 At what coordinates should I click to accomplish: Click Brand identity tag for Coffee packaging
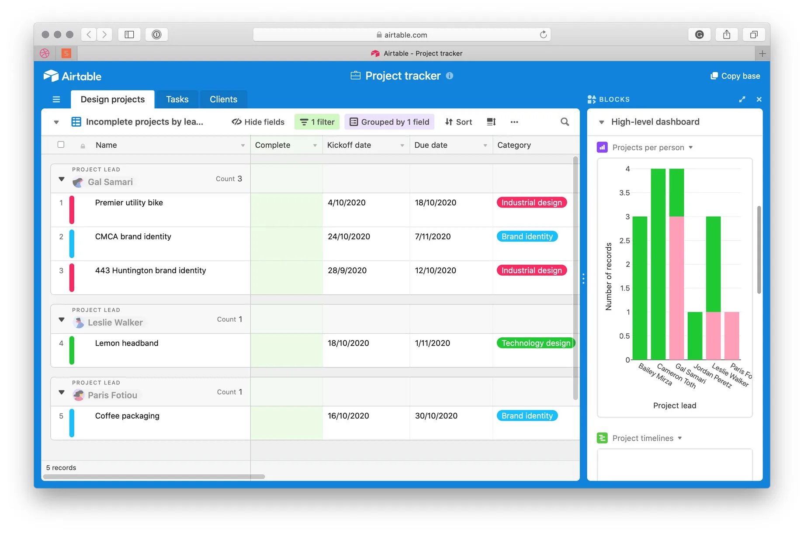527,415
